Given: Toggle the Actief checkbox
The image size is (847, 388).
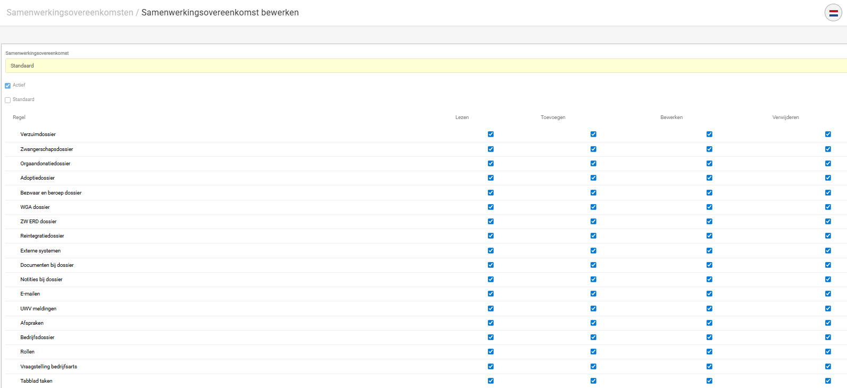Looking at the screenshot, I should (8, 86).
